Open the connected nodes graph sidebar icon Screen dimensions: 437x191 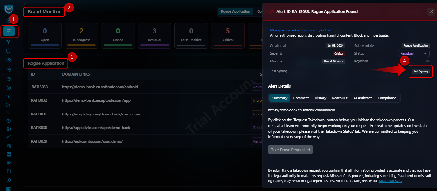coord(9,137)
